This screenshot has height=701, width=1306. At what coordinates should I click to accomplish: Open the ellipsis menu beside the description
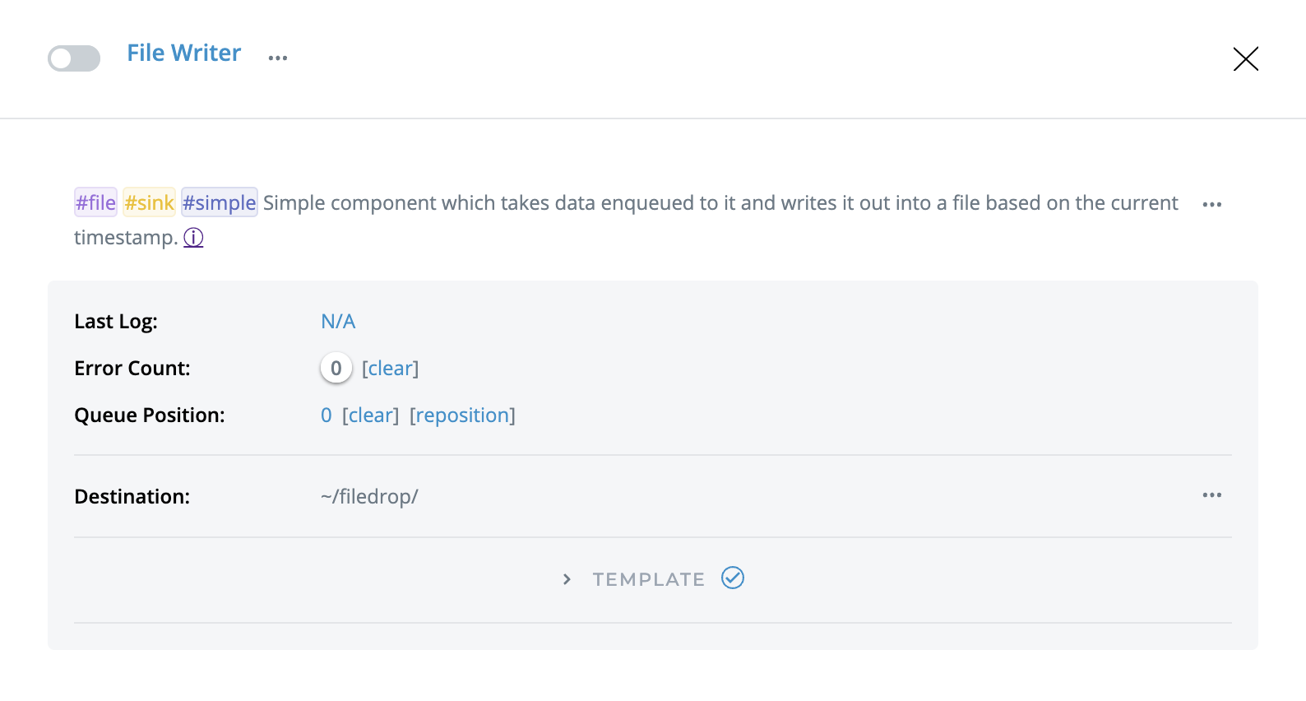(1211, 204)
